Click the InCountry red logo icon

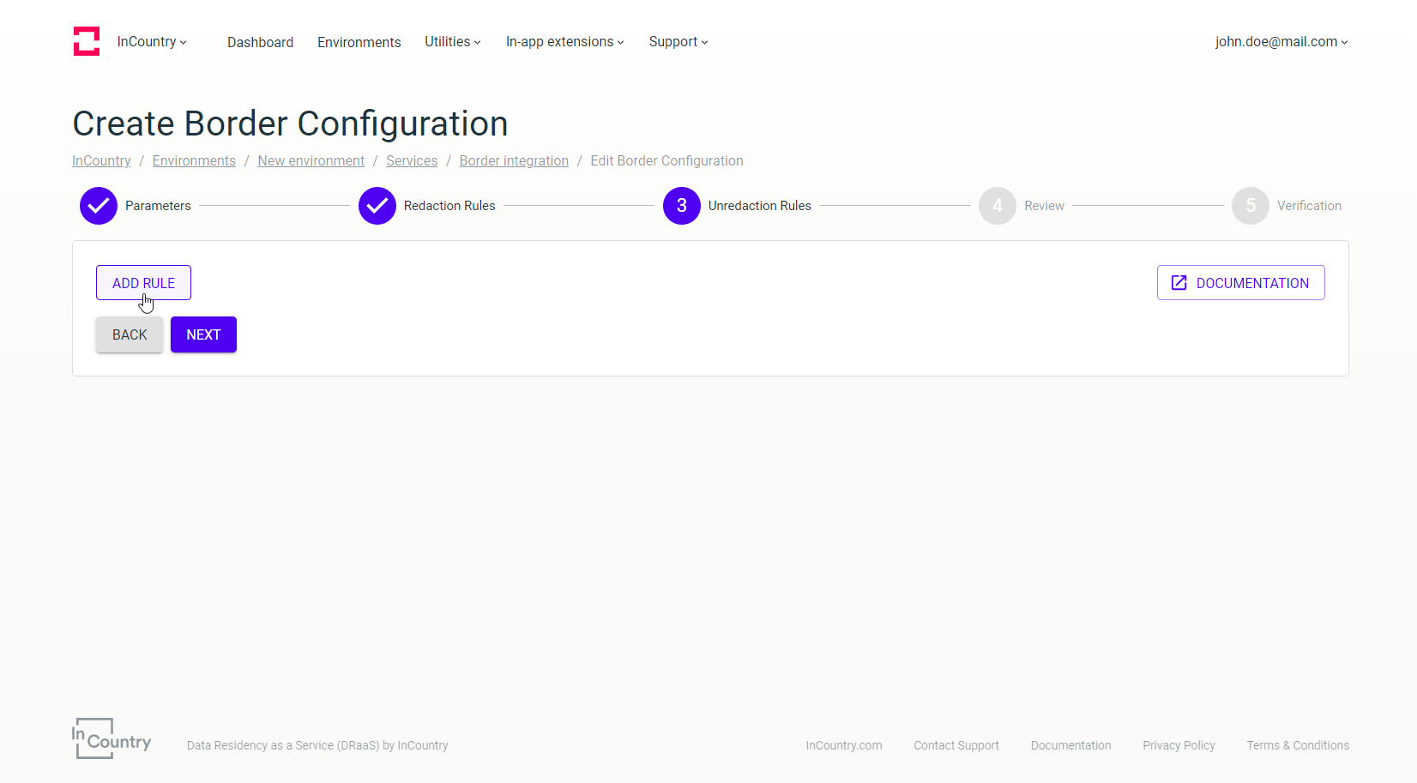(x=87, y=41)
